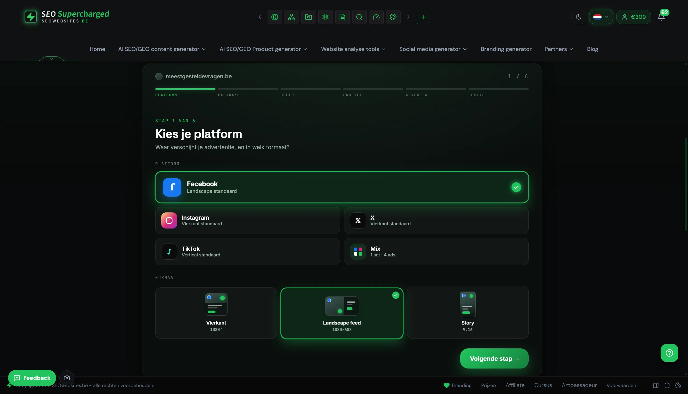Choose the Vierkant 1080² format

click(216, 313)
